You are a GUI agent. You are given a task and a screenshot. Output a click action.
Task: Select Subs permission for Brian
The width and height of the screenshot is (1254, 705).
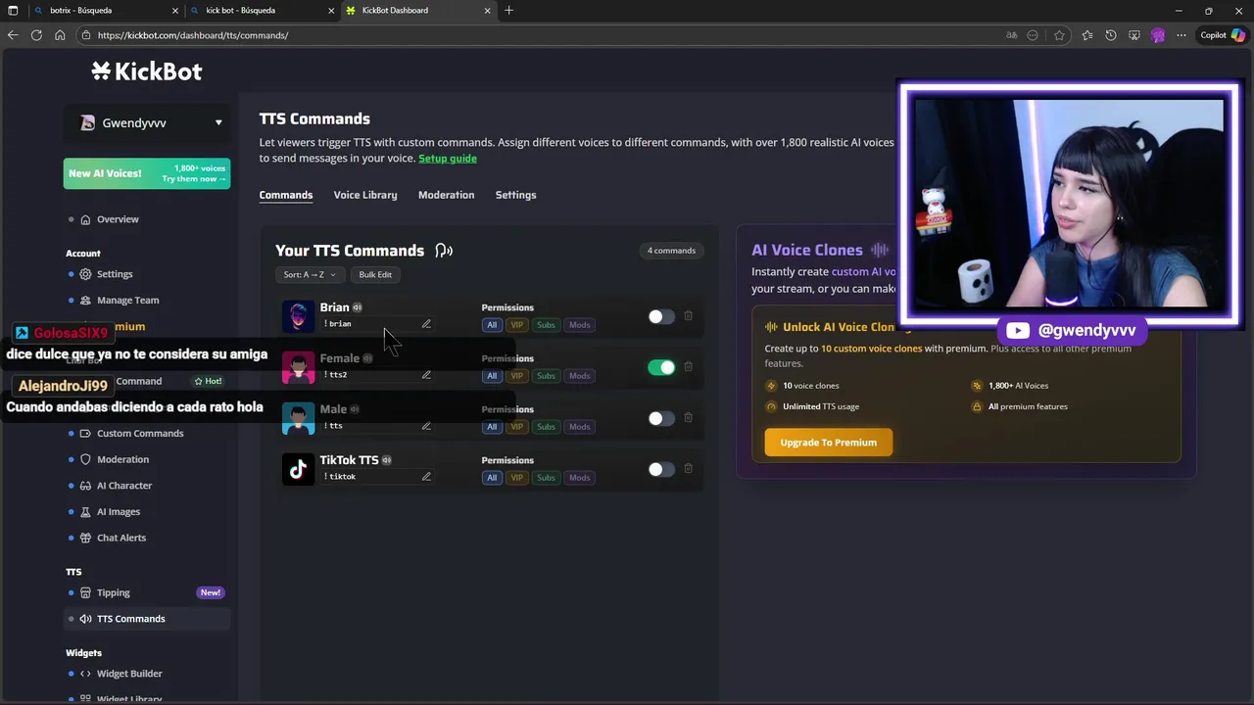[x=546, y=325]
